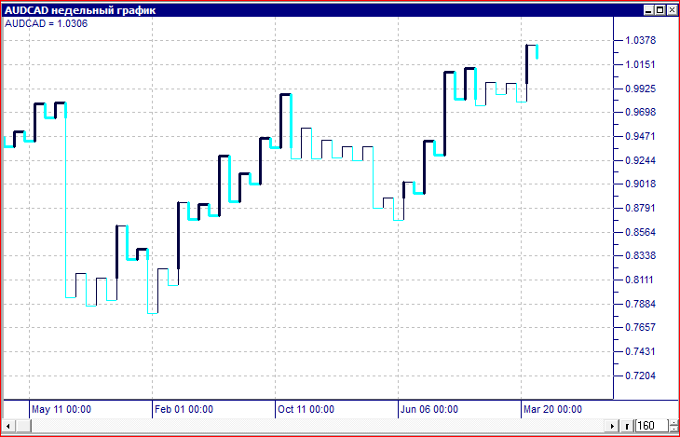This screenshot has width=680, height=437.
Task: Click the 0.8564 price axis label
Action: click(x=640, y=232)
